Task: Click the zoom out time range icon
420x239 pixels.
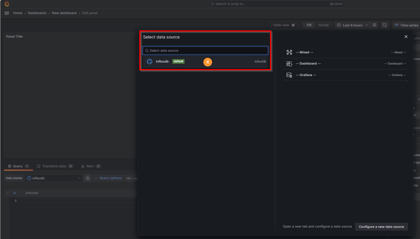Action: [x=375, y=25]
